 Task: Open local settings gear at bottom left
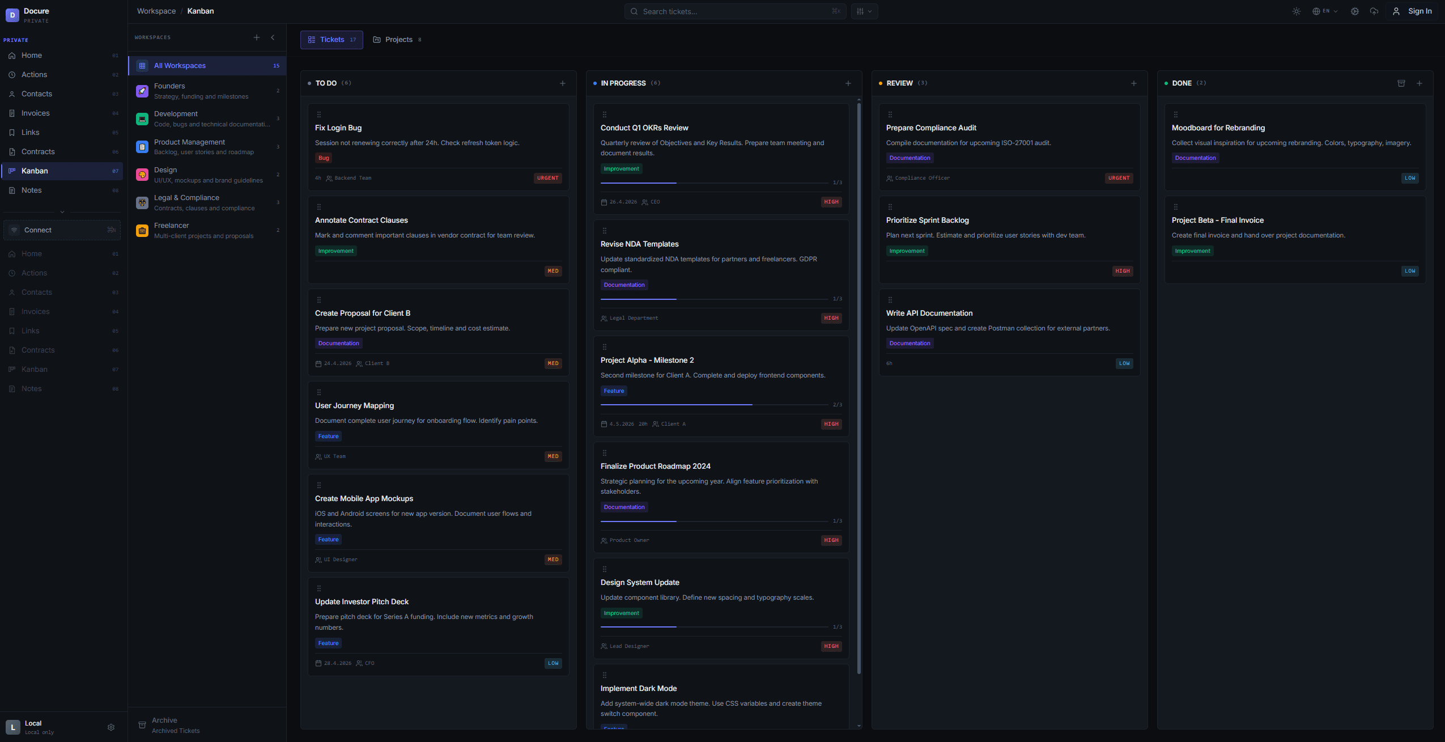coord(111,727)
